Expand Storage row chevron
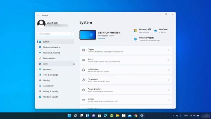The image size is (211, 119). pos(169,100)
